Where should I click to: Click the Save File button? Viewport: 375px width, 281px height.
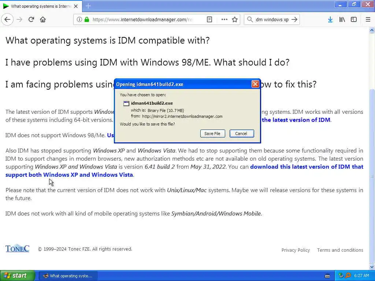212,134
